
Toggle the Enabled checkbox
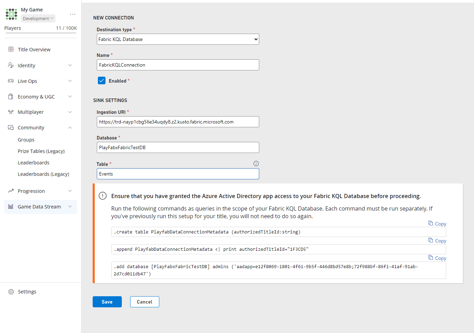coord(102,80)
